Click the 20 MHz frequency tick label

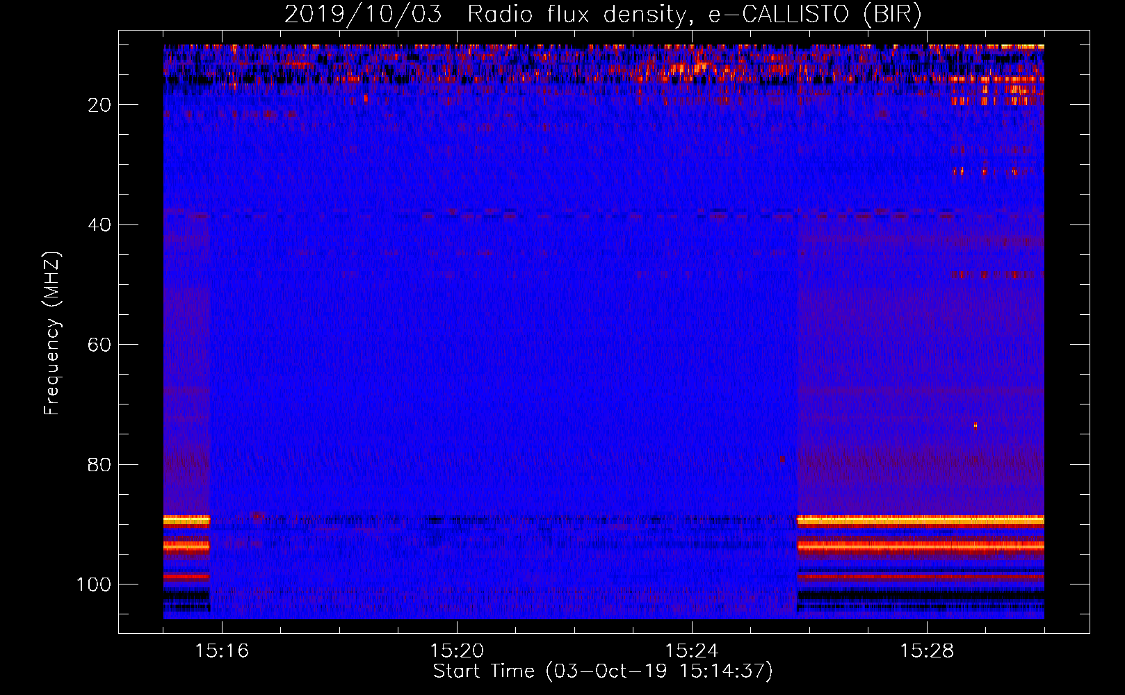(99, 105)
